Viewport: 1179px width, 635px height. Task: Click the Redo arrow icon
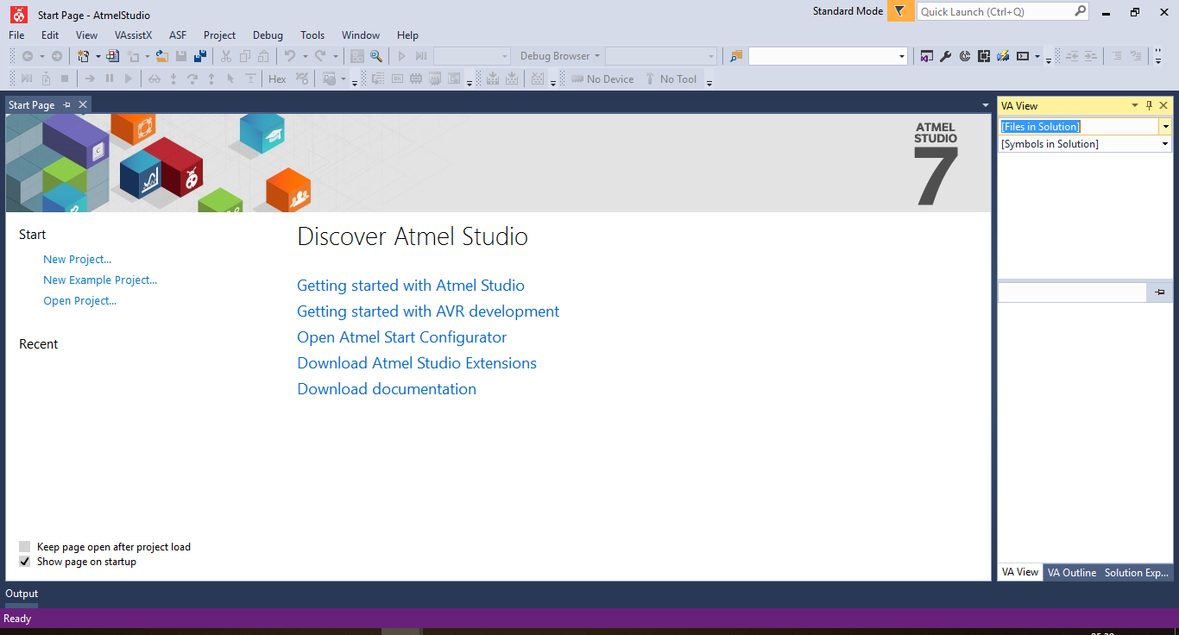coord(319,56)
